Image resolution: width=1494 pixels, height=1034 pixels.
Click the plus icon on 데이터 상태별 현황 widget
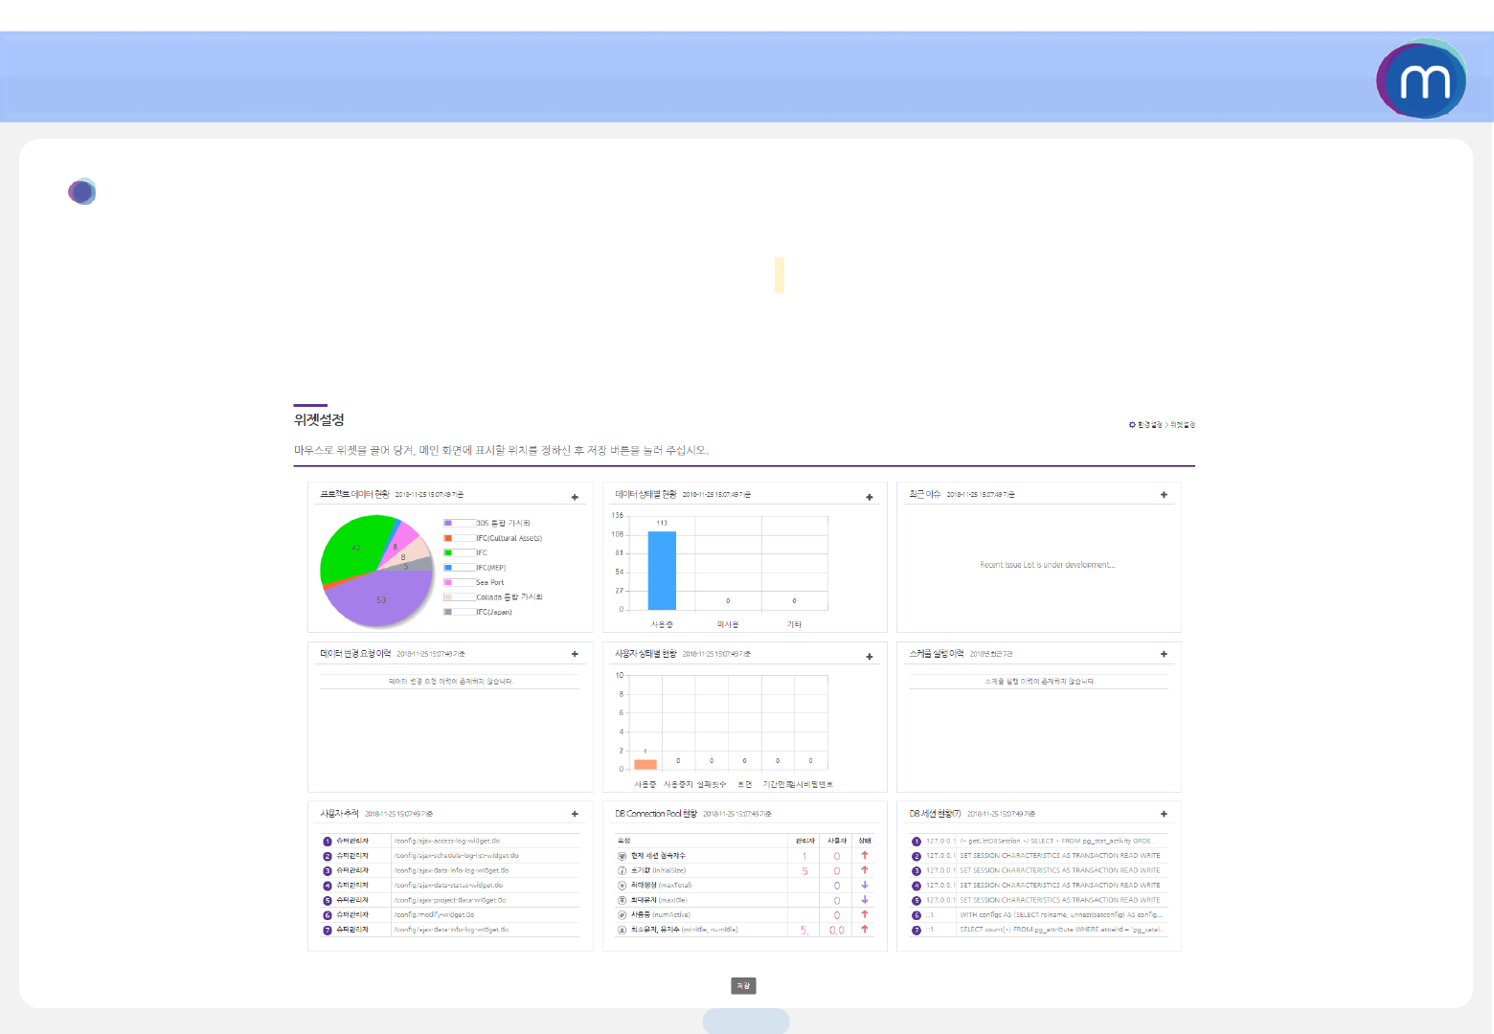(870, 497)
